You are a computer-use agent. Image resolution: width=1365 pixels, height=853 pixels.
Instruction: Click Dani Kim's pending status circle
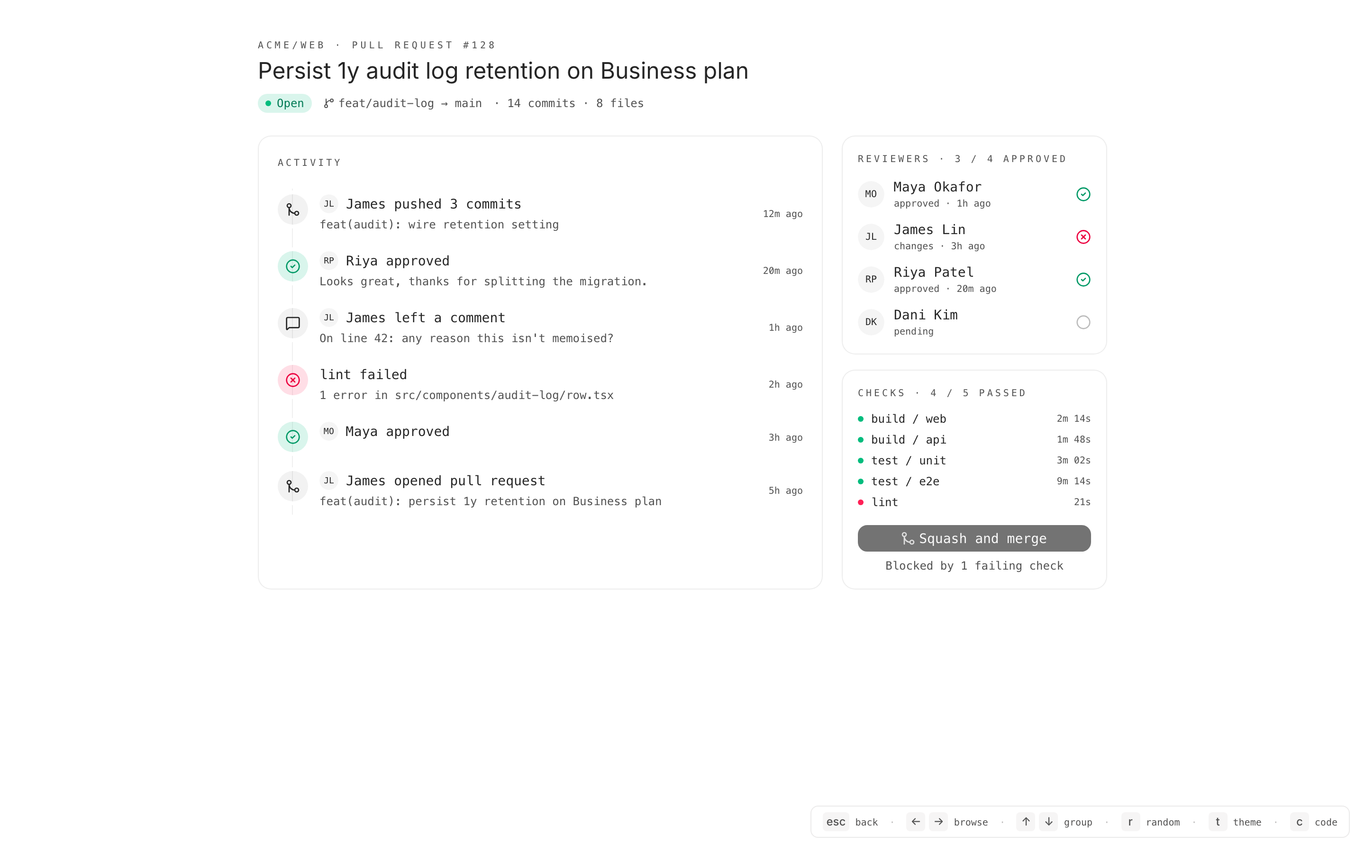pos(1083,322)
